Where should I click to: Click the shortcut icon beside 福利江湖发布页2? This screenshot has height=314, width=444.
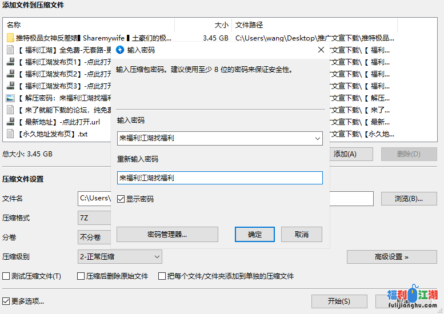[x=10, y=74]
